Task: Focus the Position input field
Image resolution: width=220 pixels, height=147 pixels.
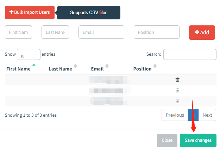Action: [157, 32]
